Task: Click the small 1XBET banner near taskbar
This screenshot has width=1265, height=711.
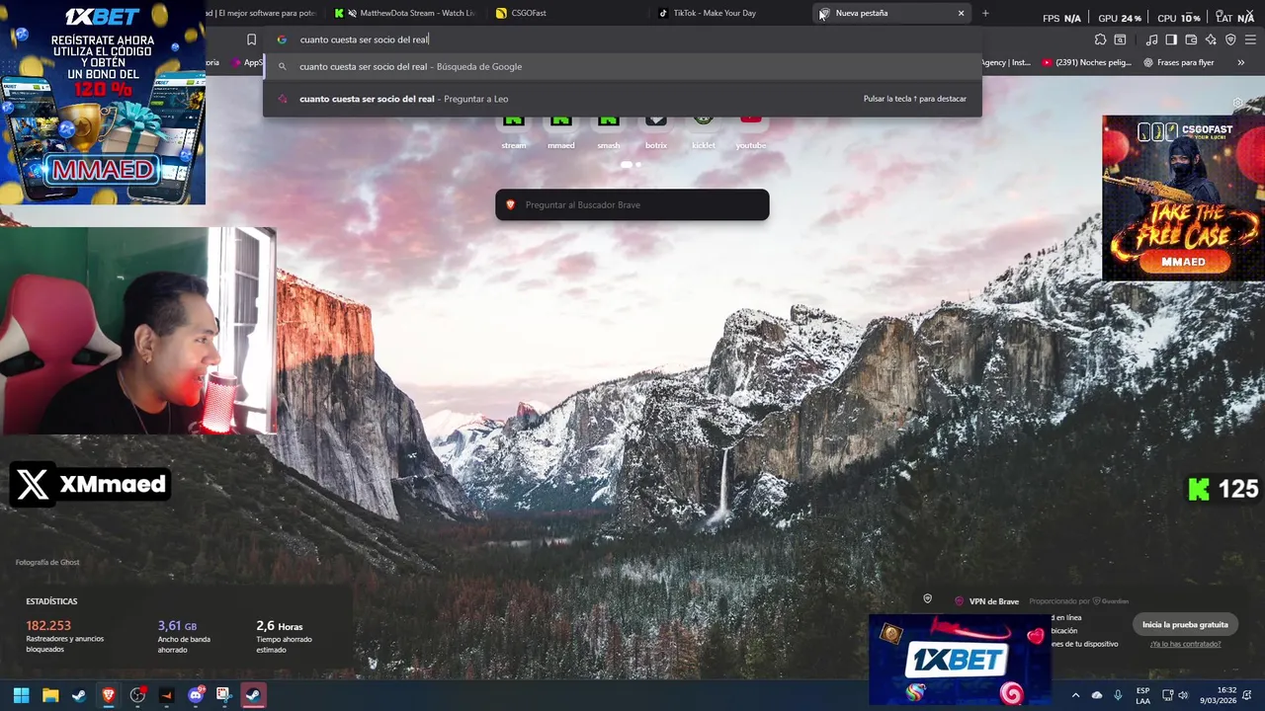Action: click(959, 660)
